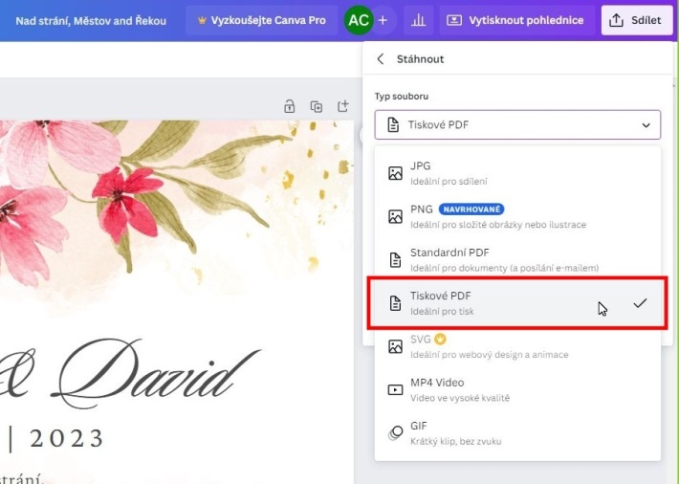Click the AC profile avatar

(x=359, y=20)
